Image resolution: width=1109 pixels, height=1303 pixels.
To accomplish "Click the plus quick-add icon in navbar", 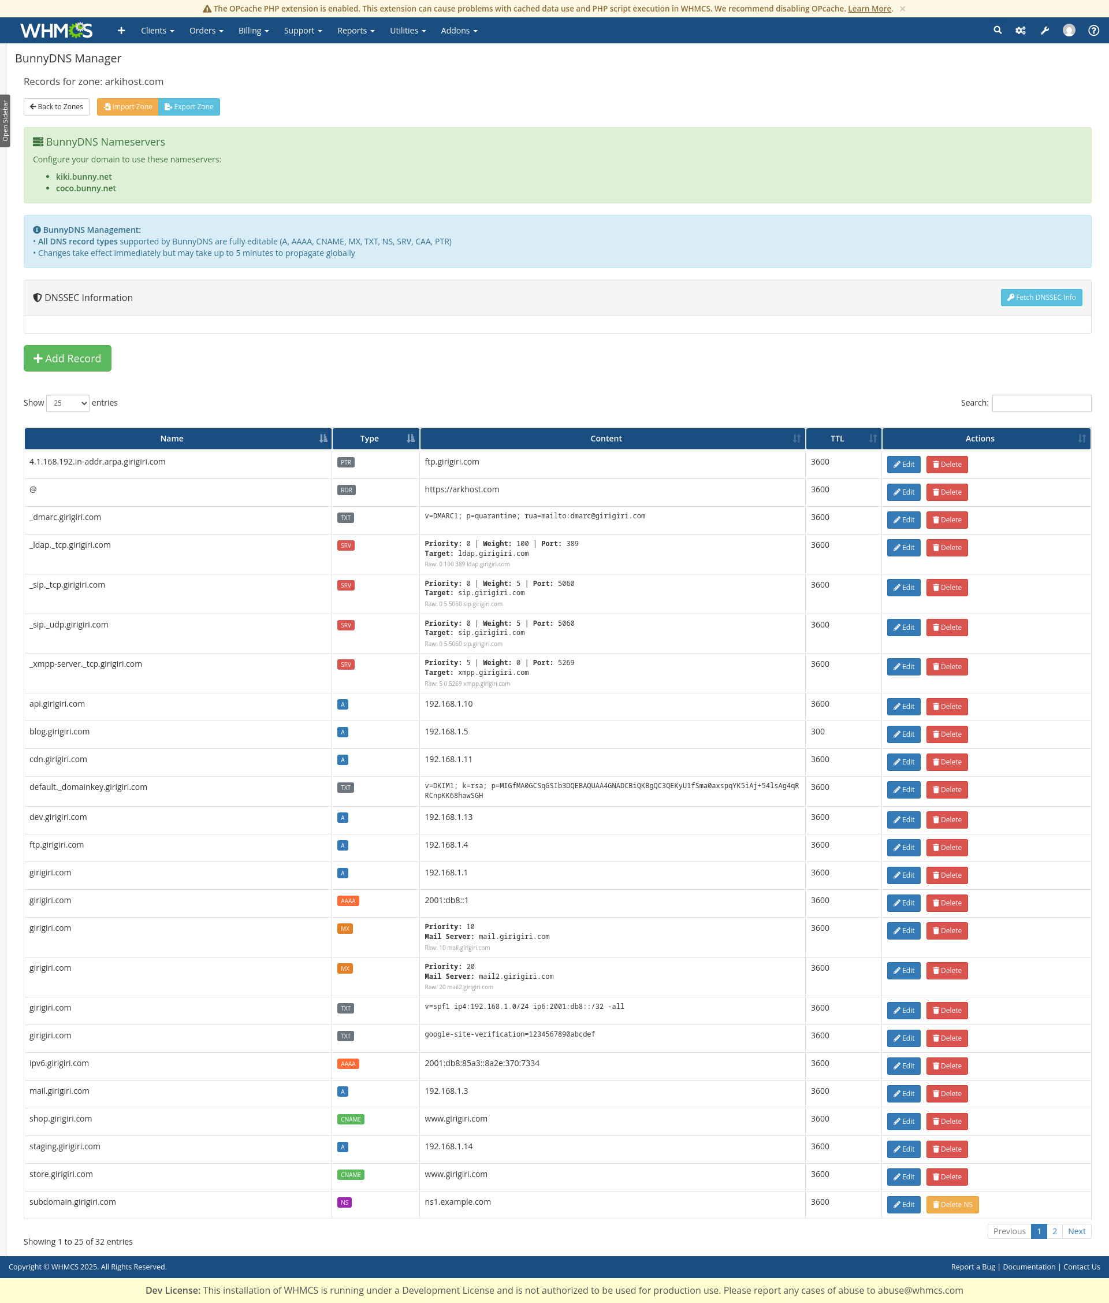I will (x=121, y=30).
